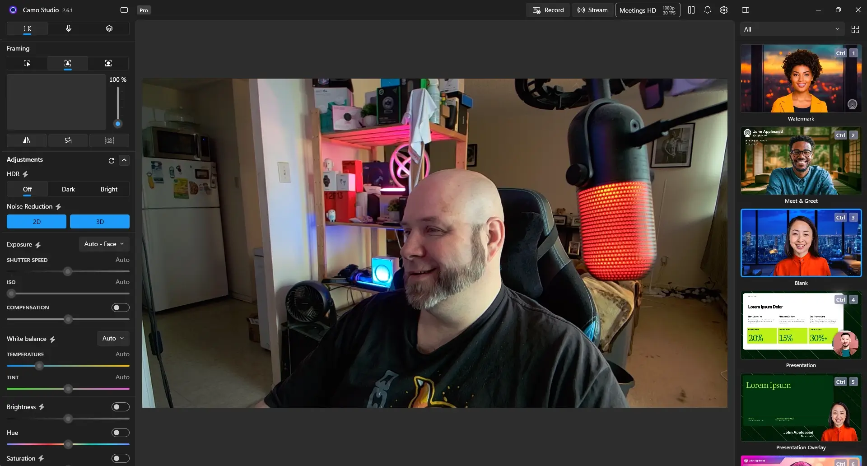
Task: Rotate the video with rotate icon
Action: click(x=68, y=140)
